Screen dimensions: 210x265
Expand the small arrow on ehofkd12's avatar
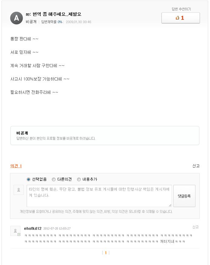(x=19, y=234)
